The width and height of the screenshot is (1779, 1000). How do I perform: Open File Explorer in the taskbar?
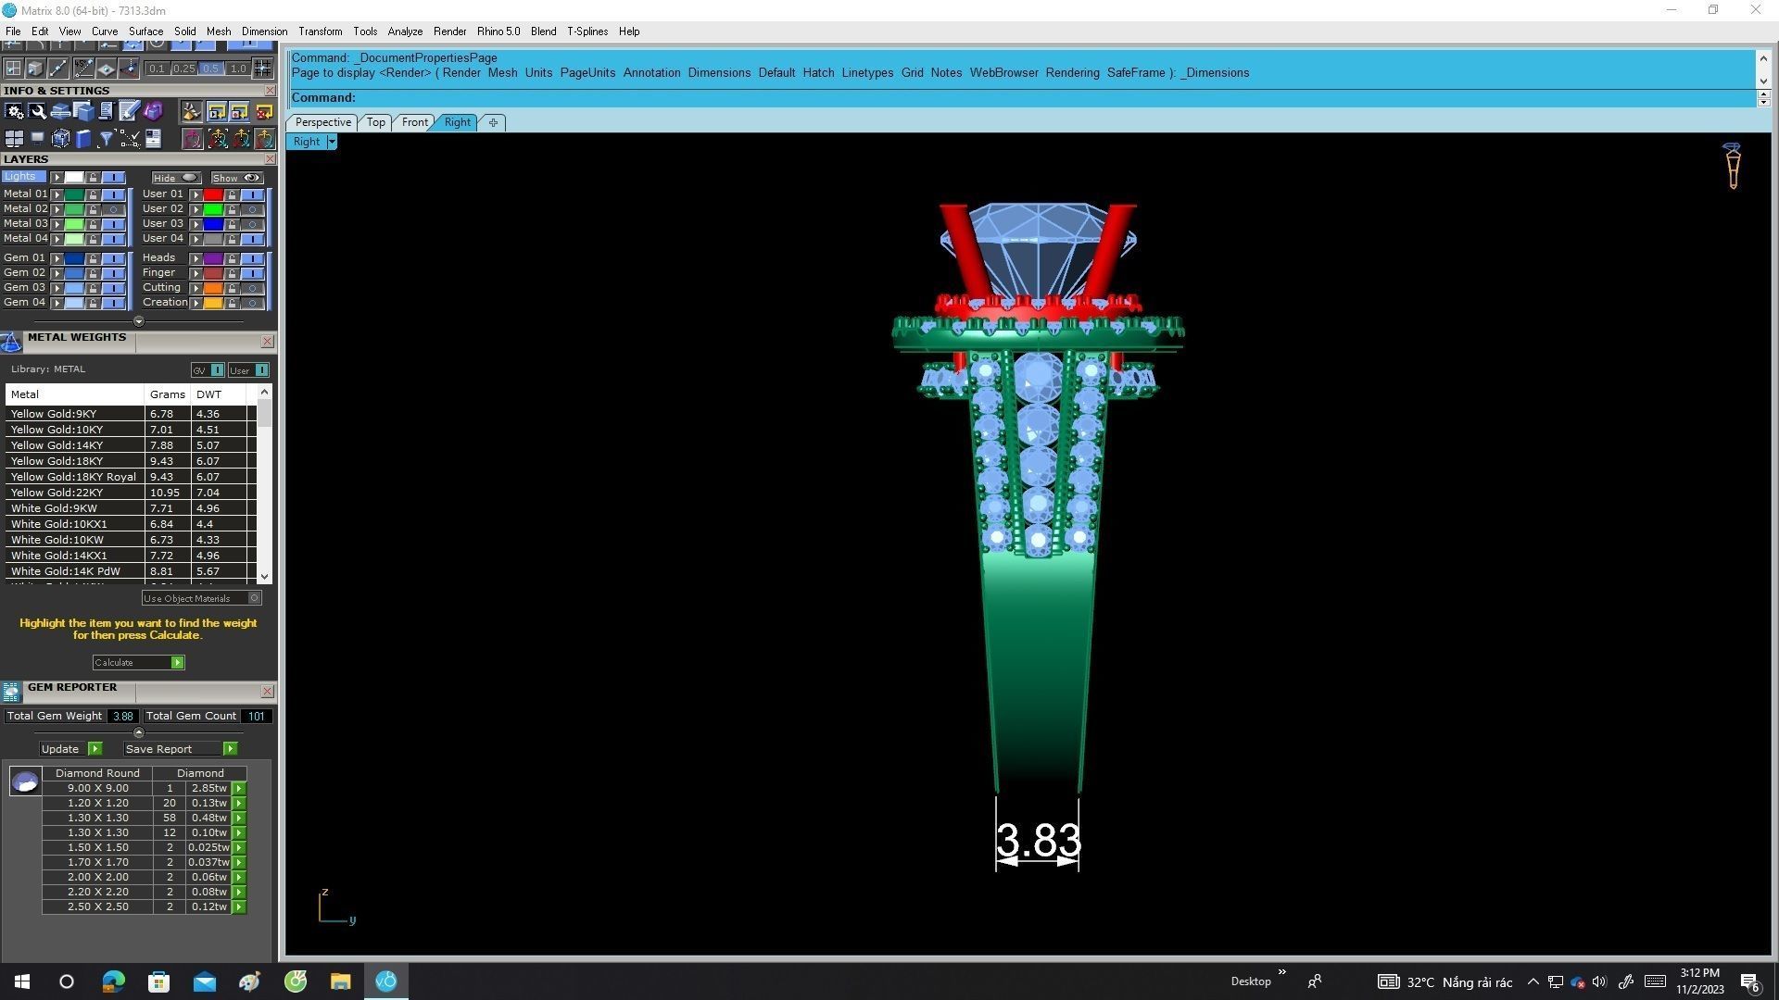pyautogui.click(x=340, y=981)
